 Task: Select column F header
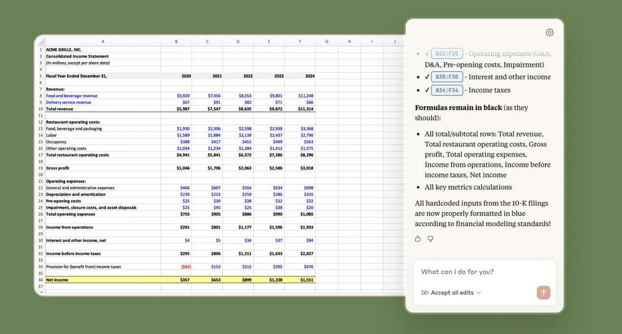click(300, 41)
